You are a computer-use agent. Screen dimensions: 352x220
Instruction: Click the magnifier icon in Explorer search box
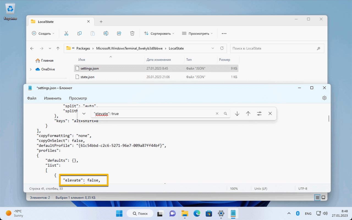coord(318,48)
